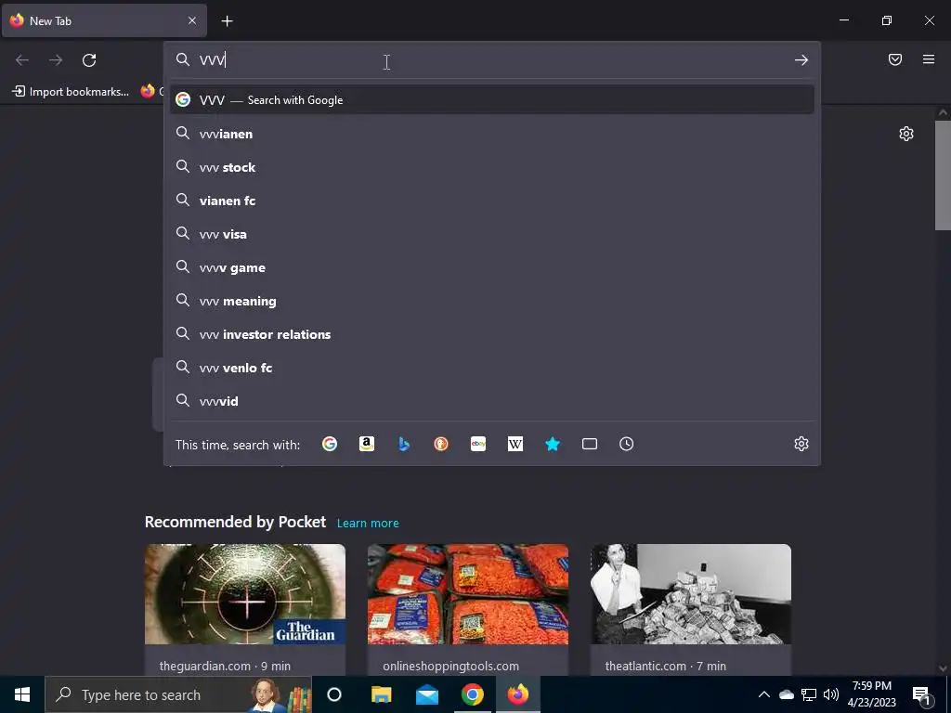Search this time with Bing
Viewport: 951px width, 713px height.
[404, 444]
